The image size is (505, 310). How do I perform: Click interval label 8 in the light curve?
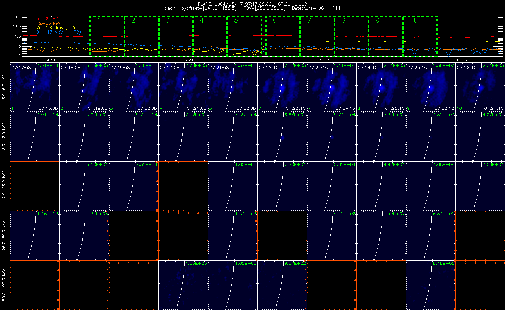coord(343,20)
